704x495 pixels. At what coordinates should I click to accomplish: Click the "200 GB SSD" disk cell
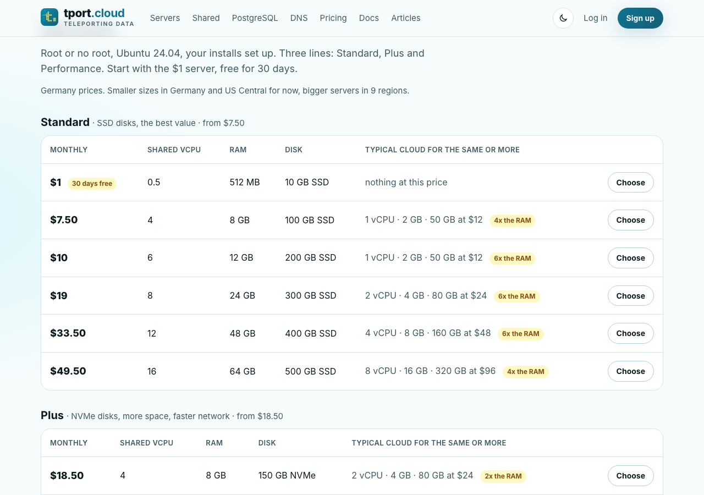311,258
